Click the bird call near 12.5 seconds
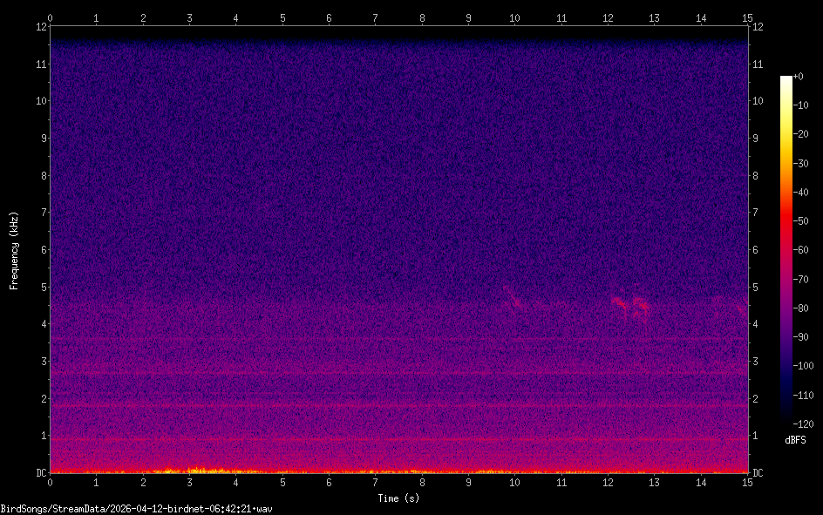Viewport: 823px width, 515px height. click(x=631, y=305)
